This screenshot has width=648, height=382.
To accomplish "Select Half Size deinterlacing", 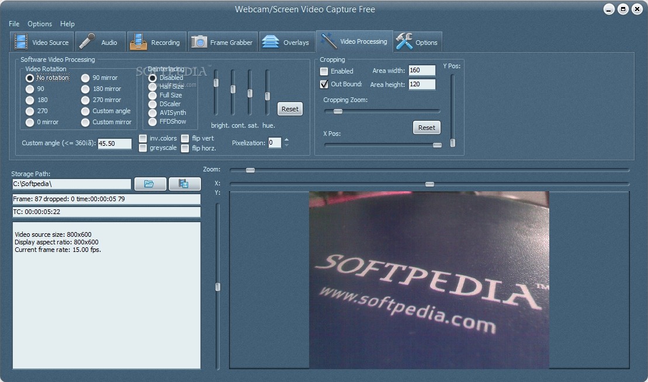I will coord(153,87).
